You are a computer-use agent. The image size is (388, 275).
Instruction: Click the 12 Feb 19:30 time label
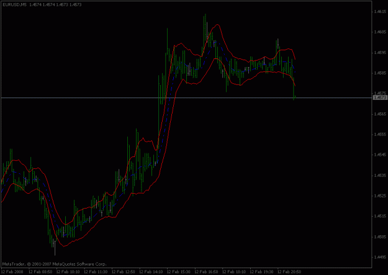tap(262, 272)
